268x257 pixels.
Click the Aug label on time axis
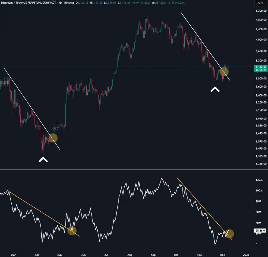click(x=130, y=255)
